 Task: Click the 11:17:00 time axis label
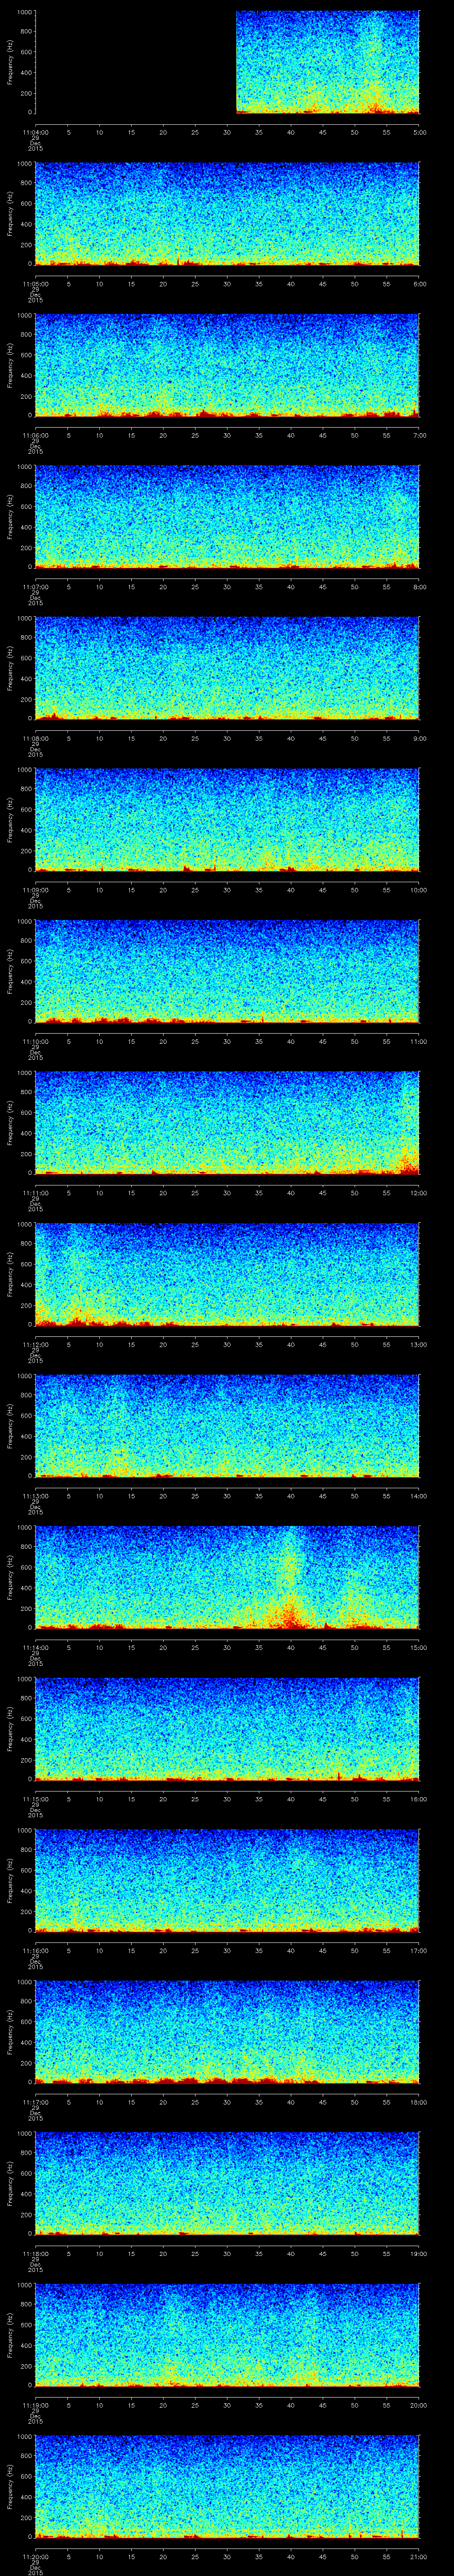(x=35, y=2102)
